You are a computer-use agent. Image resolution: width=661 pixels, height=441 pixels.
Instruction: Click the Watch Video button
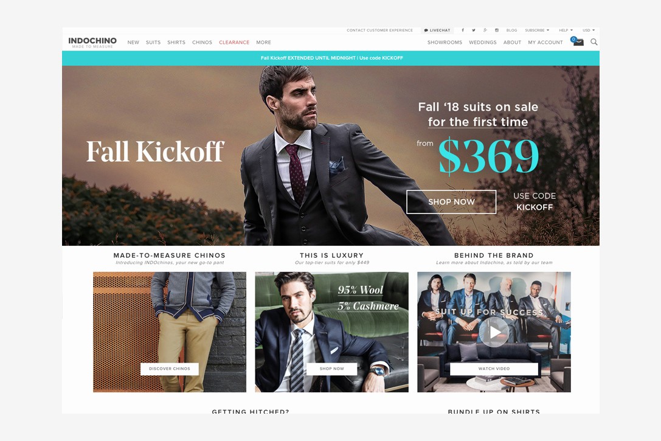[x=494, y=369]
